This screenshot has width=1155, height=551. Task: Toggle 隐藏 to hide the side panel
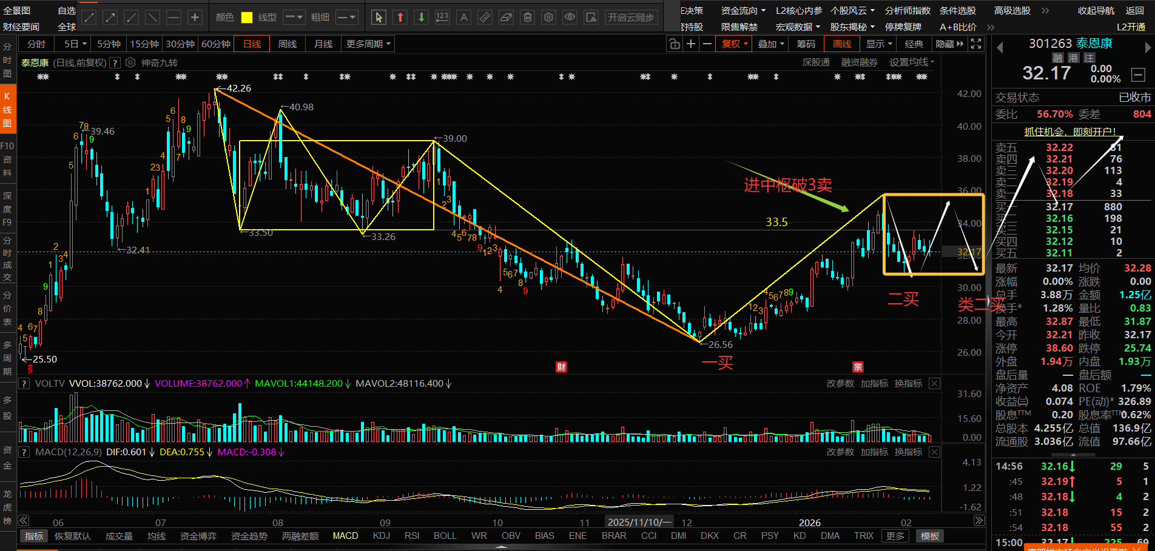(x=949, y=44)
